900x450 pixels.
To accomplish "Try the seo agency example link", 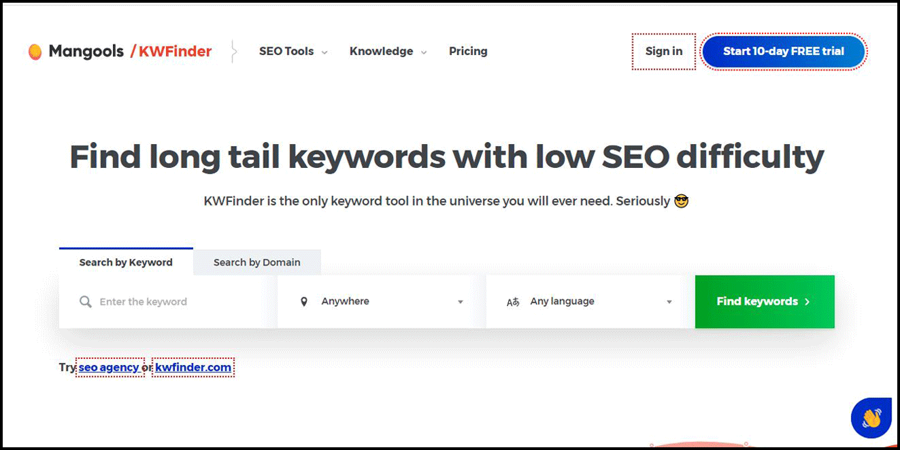I will [x=109, y=368].
